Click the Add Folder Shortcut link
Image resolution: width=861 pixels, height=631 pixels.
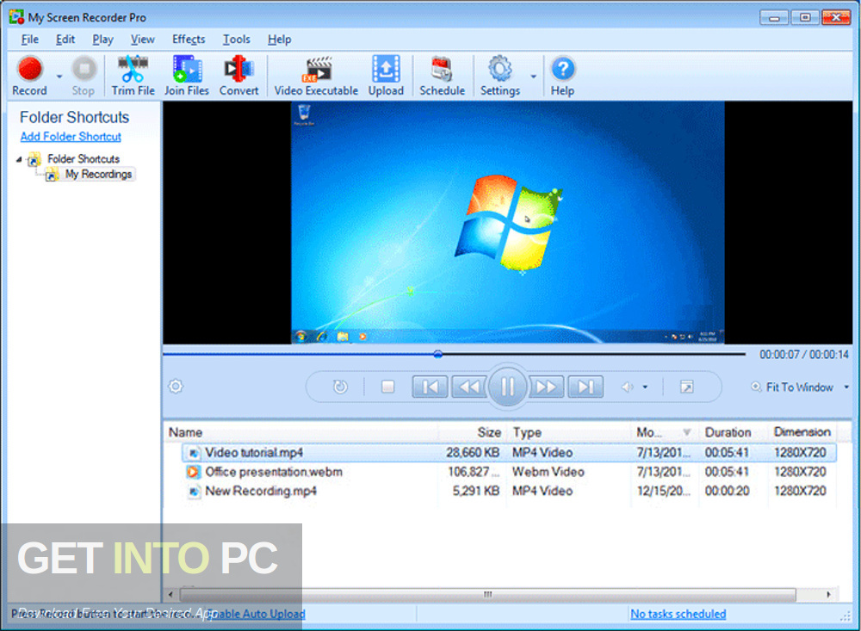(71, 137)
